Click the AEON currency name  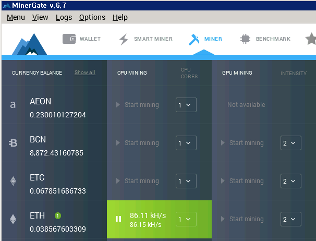pyautogui.click(x=40, y=101)
